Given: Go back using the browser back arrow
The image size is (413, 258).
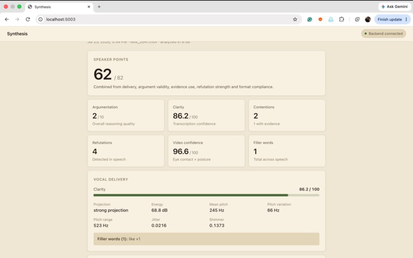Looking at the screenshot, I should click(7, 19).
